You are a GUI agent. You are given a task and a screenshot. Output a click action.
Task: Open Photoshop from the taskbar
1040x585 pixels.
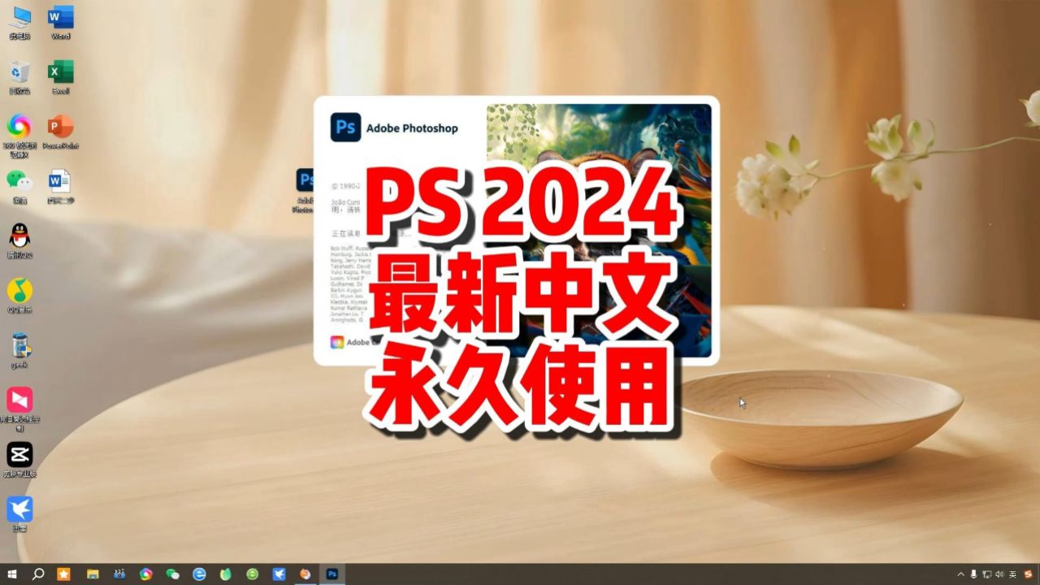tap(331, 574)
